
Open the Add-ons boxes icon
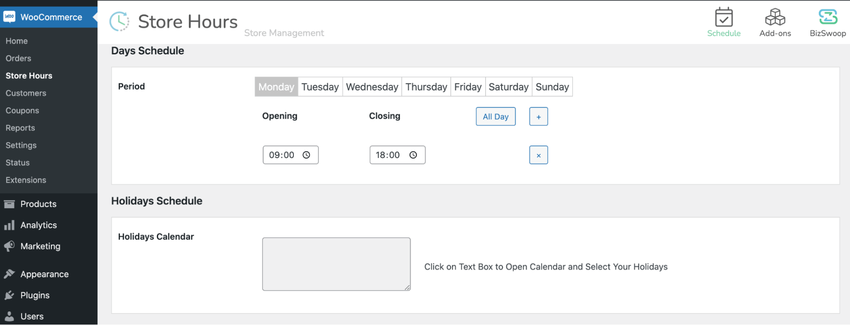pos(775,18)
